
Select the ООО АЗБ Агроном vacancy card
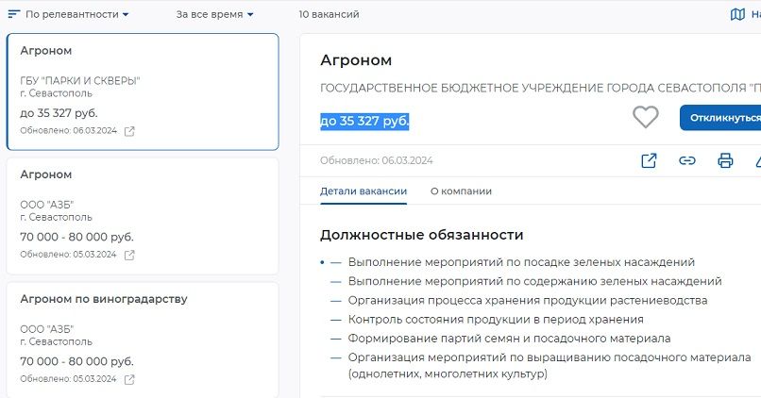[142, 215]
